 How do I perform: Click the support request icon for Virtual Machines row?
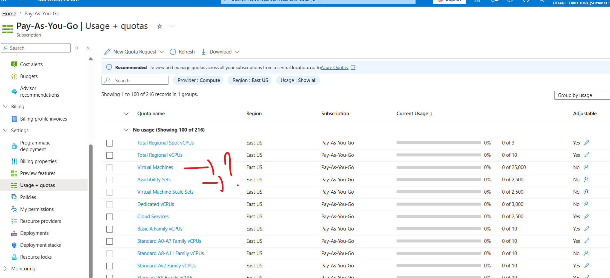[x=586, y=167]
